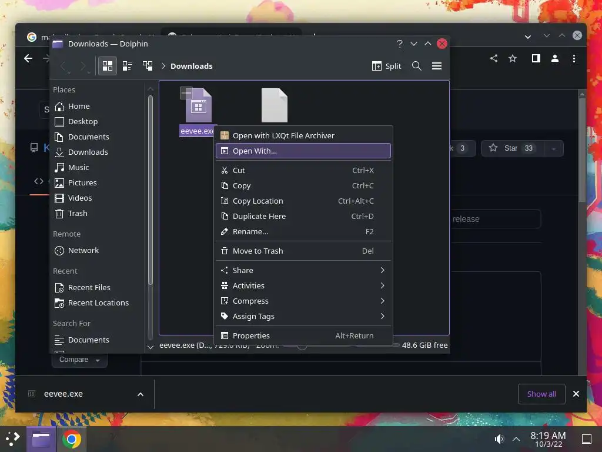Click browser back arrow
This screenshot has height=452, width=602.
28,58
